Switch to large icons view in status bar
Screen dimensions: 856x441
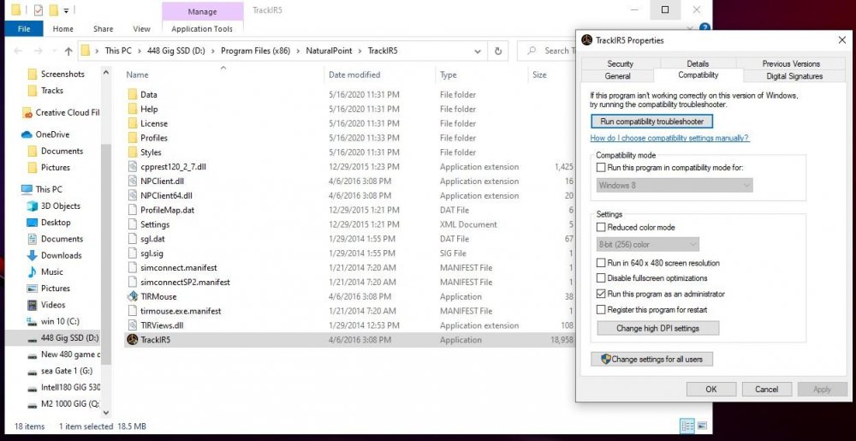pos(702,426)
